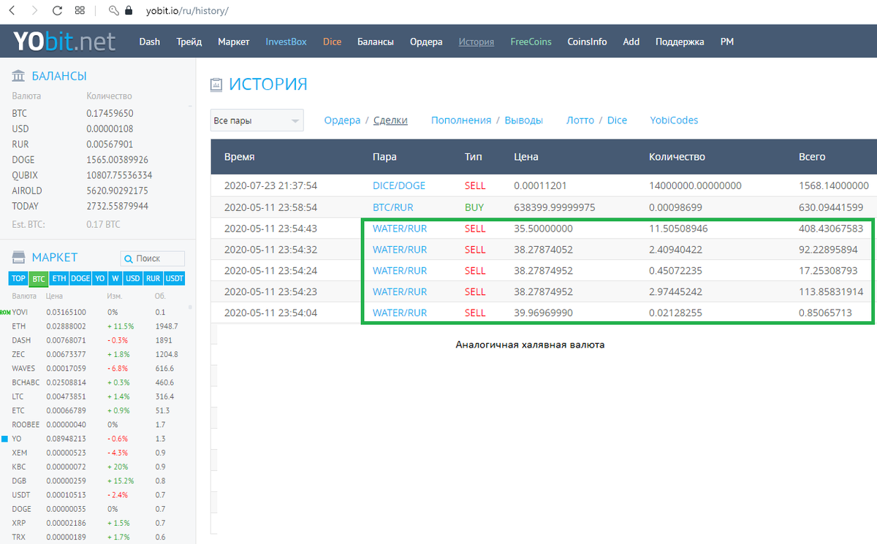Select the WAVES row in market list

tap(98, 369)
